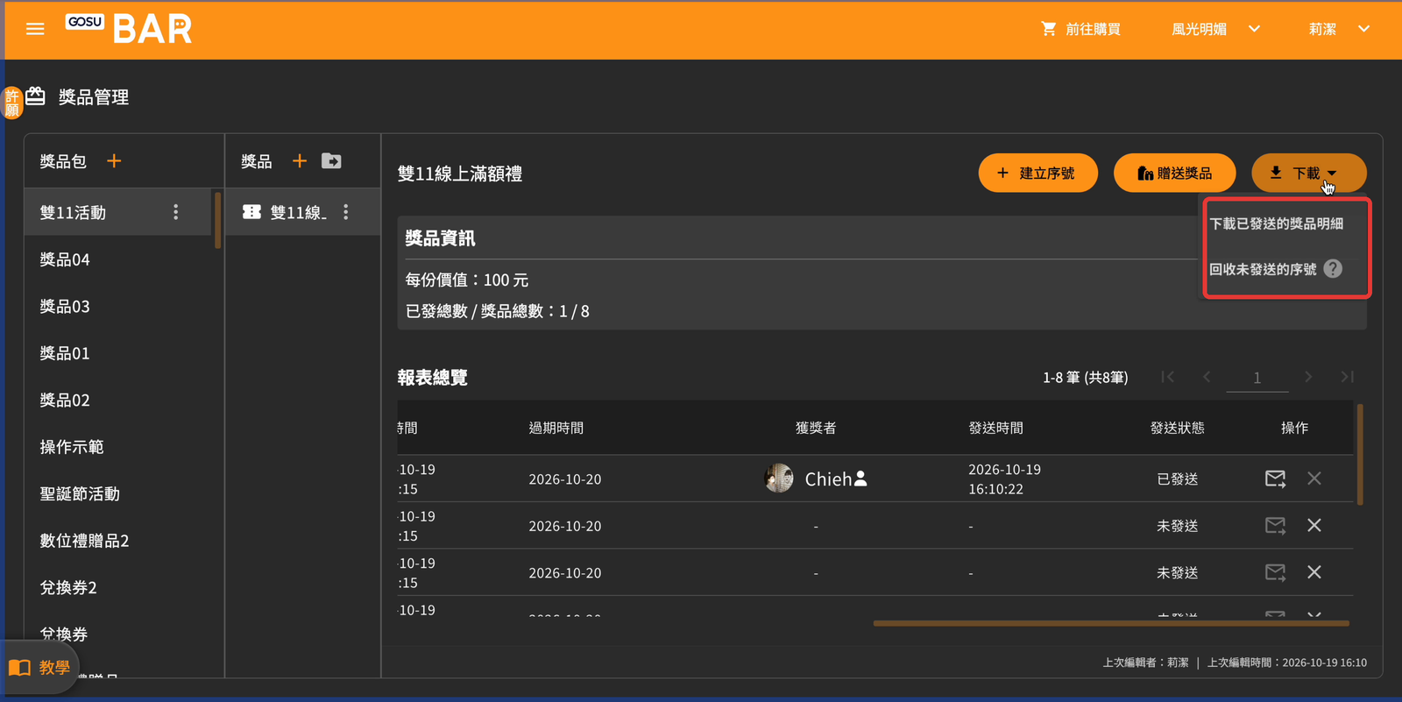Select 雙11活動 prize pack

coord(119,212)
